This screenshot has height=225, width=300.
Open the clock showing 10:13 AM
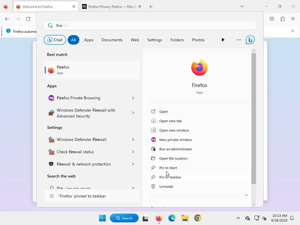(279, 218)
